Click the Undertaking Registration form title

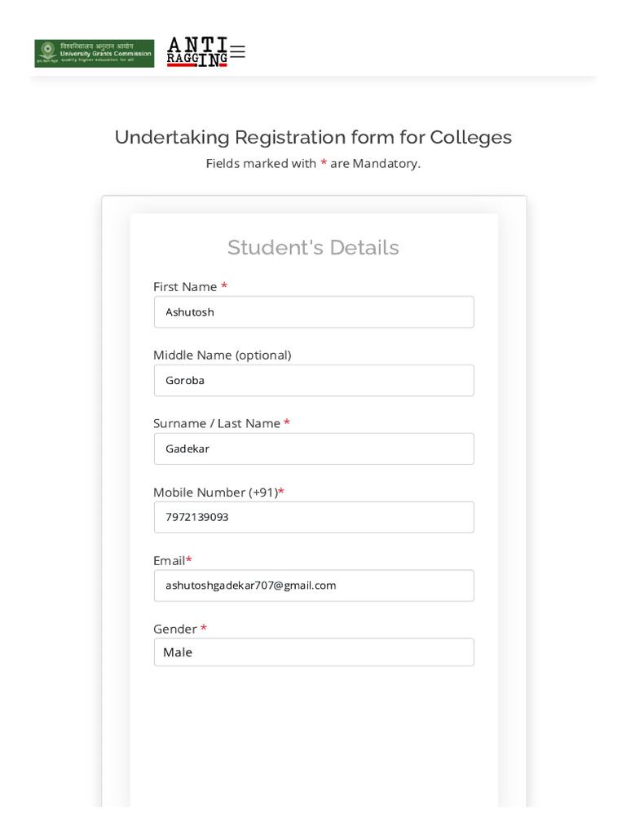[313, 137]
